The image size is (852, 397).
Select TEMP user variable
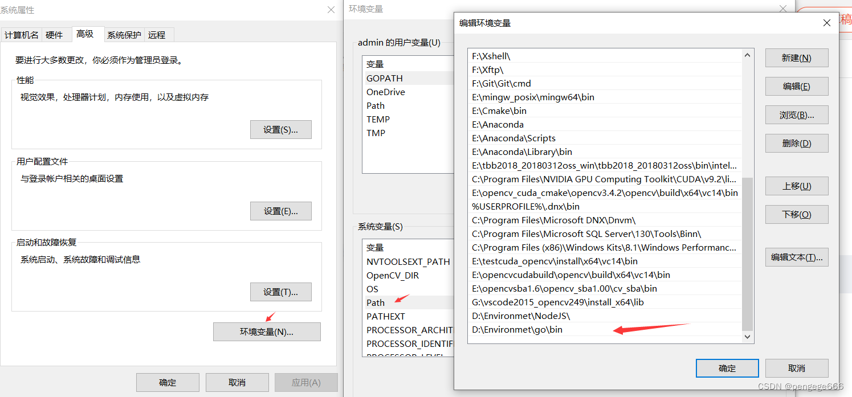409,119
